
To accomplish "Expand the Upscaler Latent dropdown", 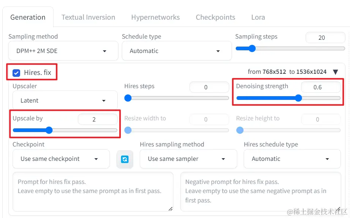I will click(65, 101).
